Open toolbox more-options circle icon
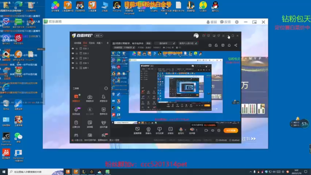 106,88
